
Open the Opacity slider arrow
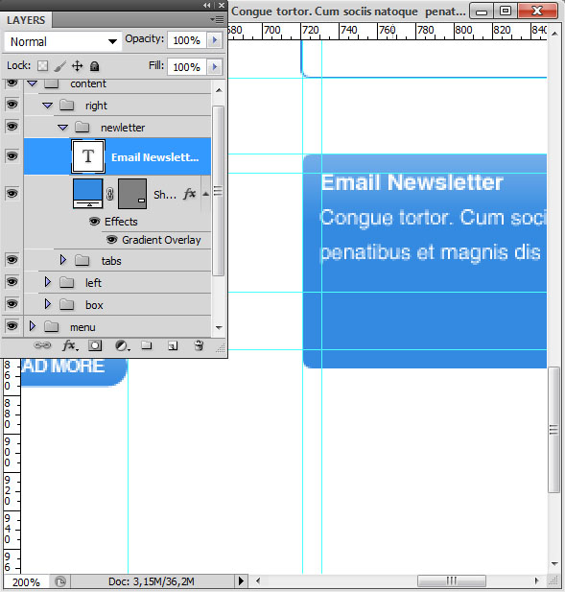point(215,40)
